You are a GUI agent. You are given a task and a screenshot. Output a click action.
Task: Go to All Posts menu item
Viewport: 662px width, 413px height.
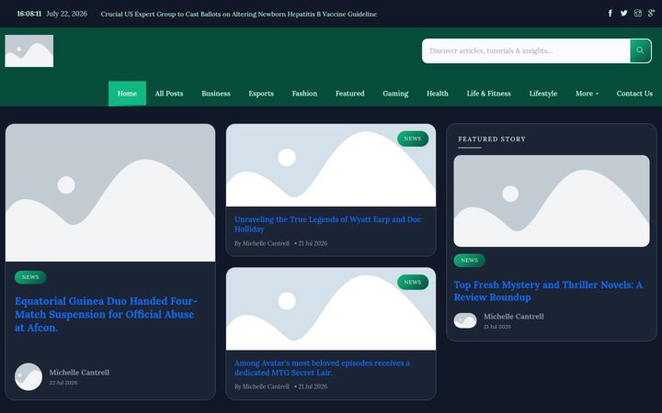coord(169,94)
